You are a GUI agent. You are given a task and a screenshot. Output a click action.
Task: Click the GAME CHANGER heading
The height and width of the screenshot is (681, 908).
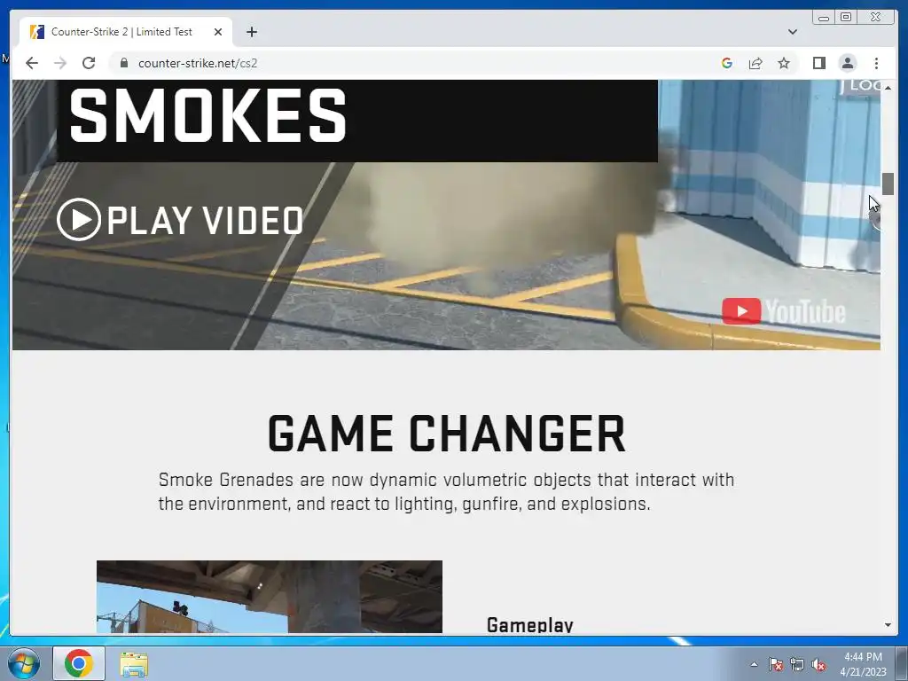pos(447,434)
